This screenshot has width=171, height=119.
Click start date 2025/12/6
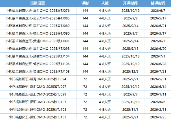pos(130,72)
